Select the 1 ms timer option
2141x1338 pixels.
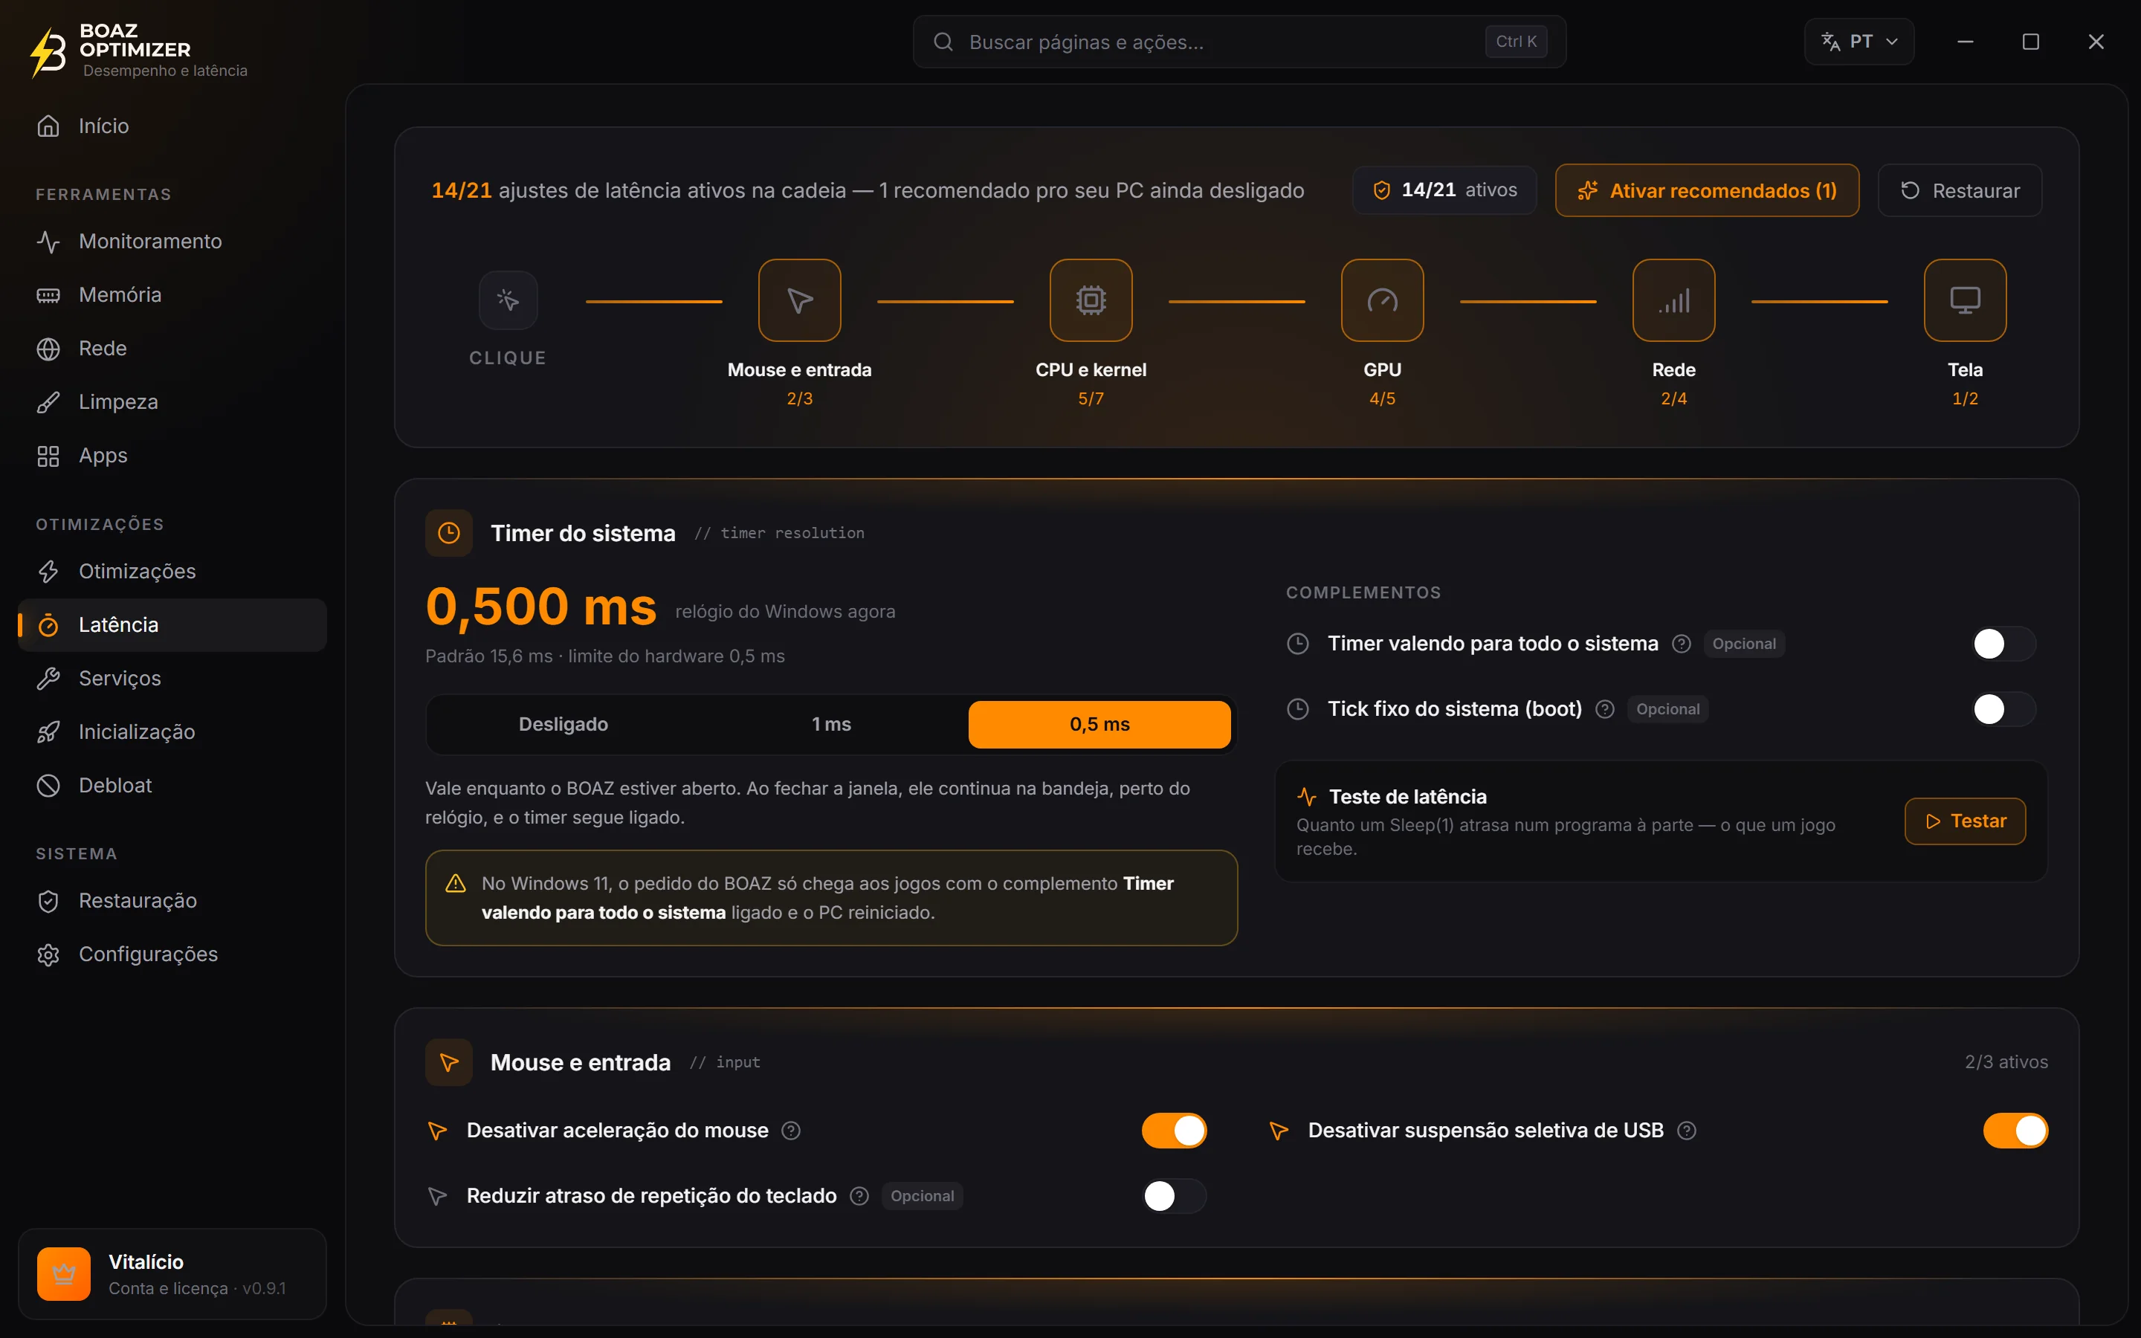pos(832,725)
